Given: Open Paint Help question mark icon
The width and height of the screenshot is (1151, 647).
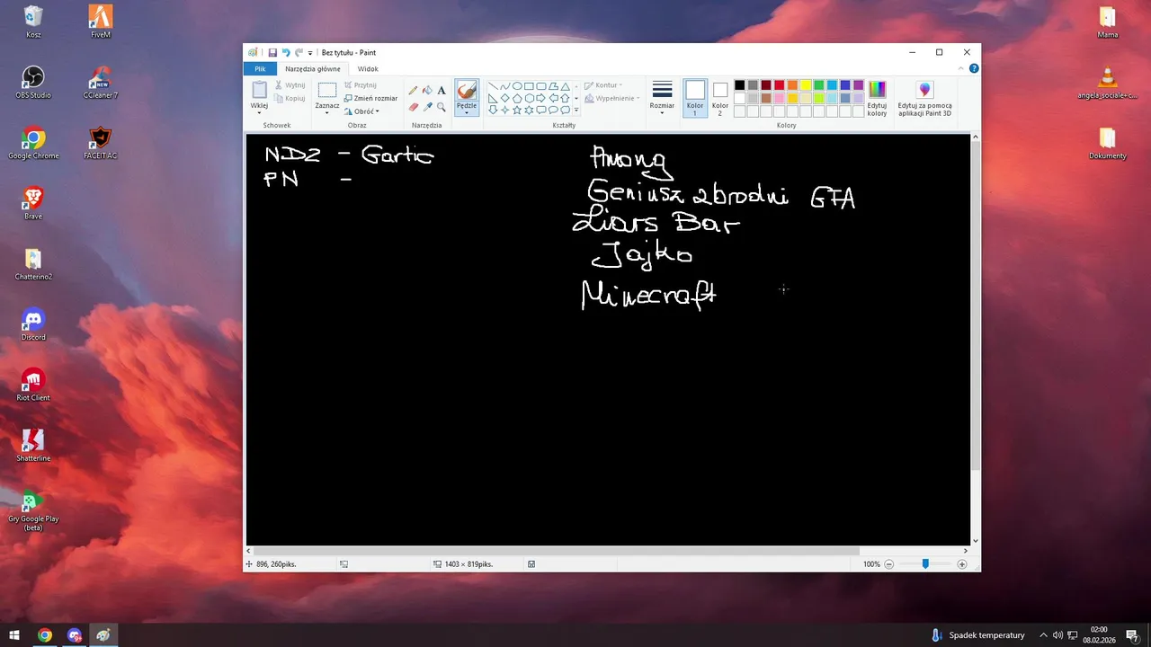Looking at the screenshot, I should (x=974, y=68).
